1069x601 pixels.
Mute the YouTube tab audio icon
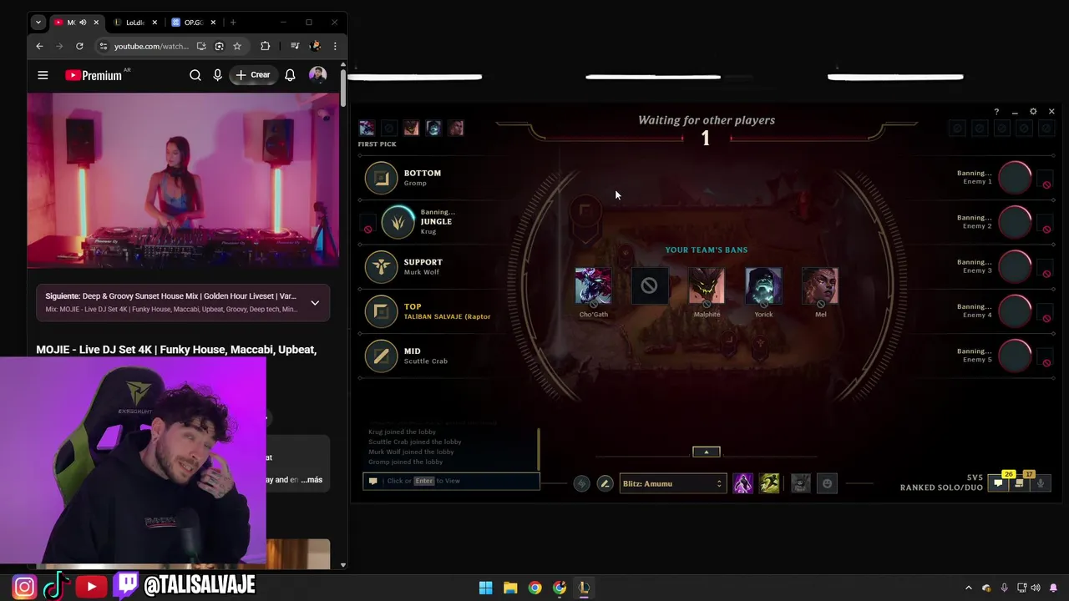(x=83, y=23)
